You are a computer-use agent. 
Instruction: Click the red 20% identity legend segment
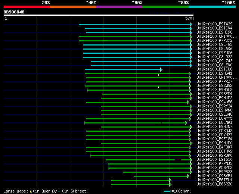pyautogui.click(x=27, y=7)
